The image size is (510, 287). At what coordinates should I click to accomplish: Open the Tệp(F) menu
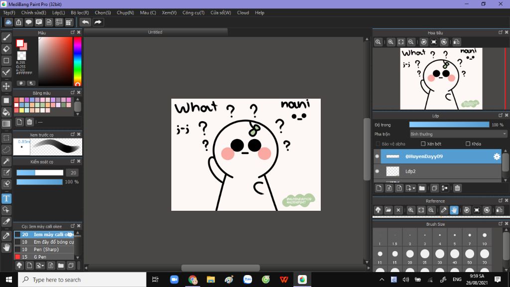[9, 12]
